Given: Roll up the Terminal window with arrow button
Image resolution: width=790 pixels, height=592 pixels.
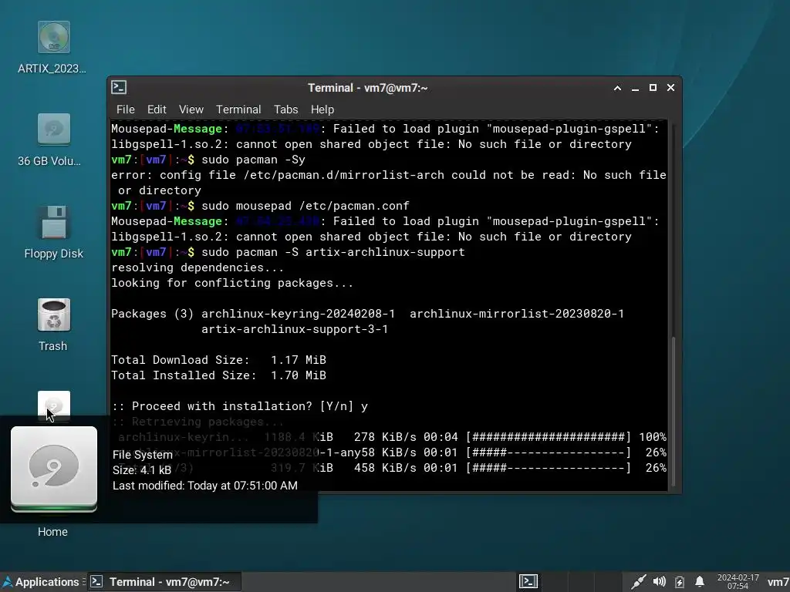Looking at the screenshot, I should click(617, 88).
